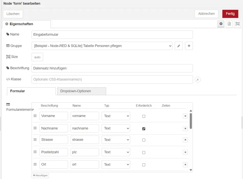Add a new group with plus icon
This screenshot has height=179, width=243.
[189, 46]
